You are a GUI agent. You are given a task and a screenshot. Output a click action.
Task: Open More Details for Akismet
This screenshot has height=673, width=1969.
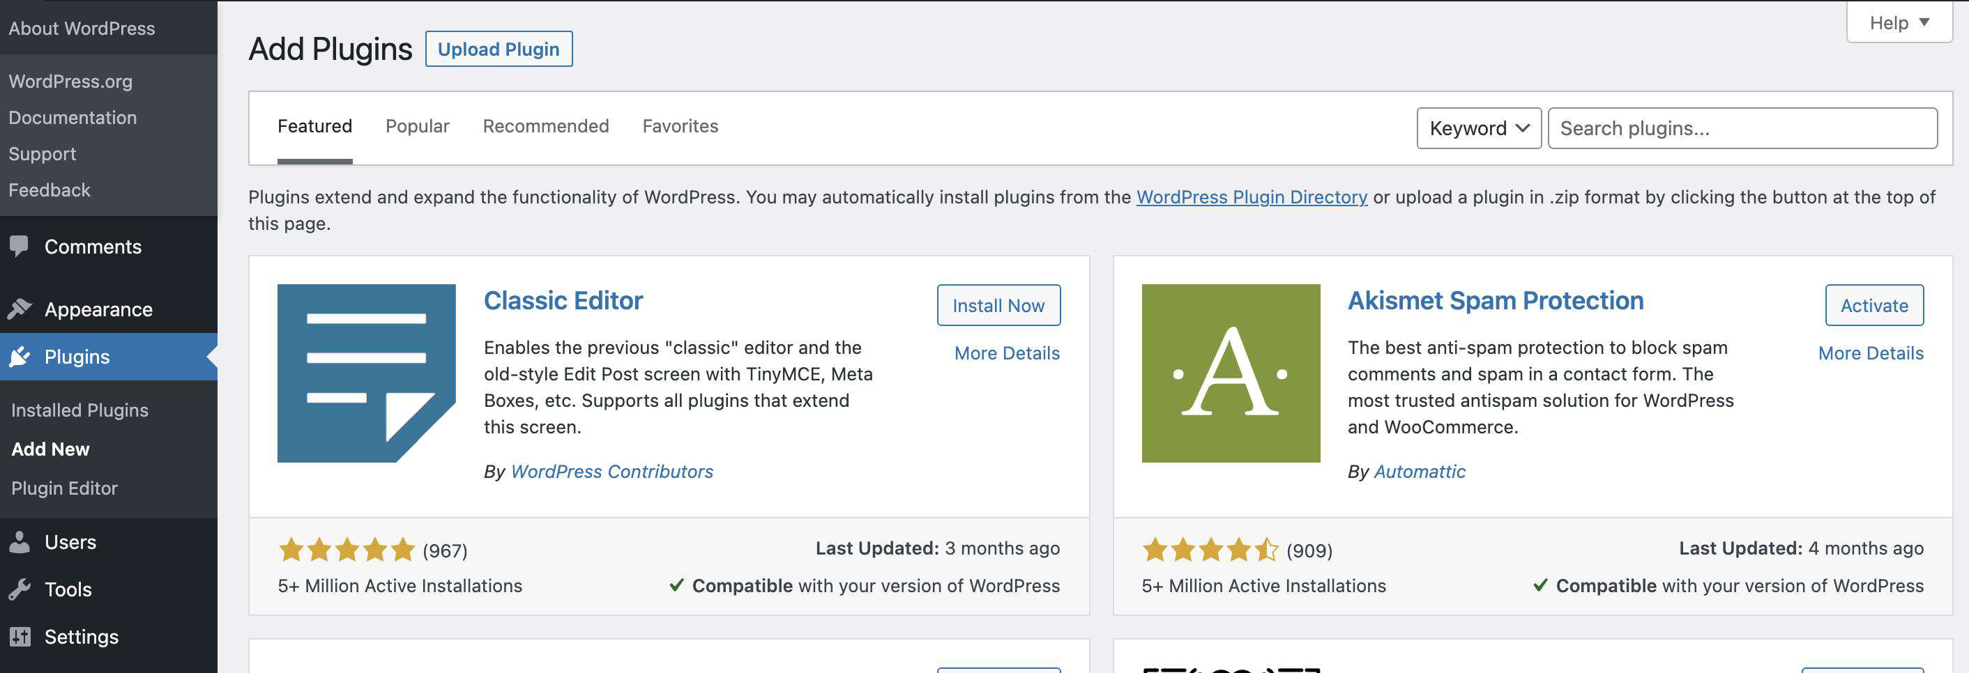pos(1871,353)
